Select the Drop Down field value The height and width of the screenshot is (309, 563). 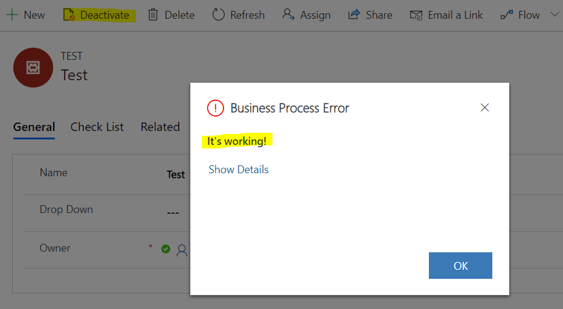click(173, 213)
